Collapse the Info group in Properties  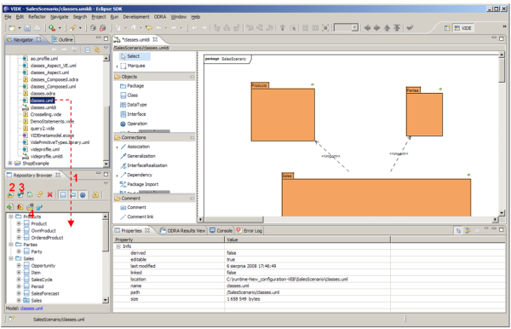pos(118,246)
